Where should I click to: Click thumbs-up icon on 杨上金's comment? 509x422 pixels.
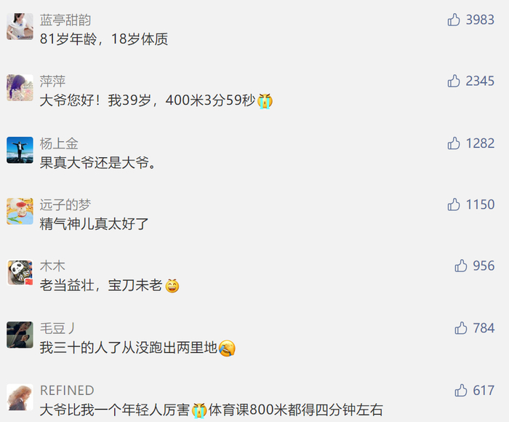pyautogui.click(x=454, y=143)
